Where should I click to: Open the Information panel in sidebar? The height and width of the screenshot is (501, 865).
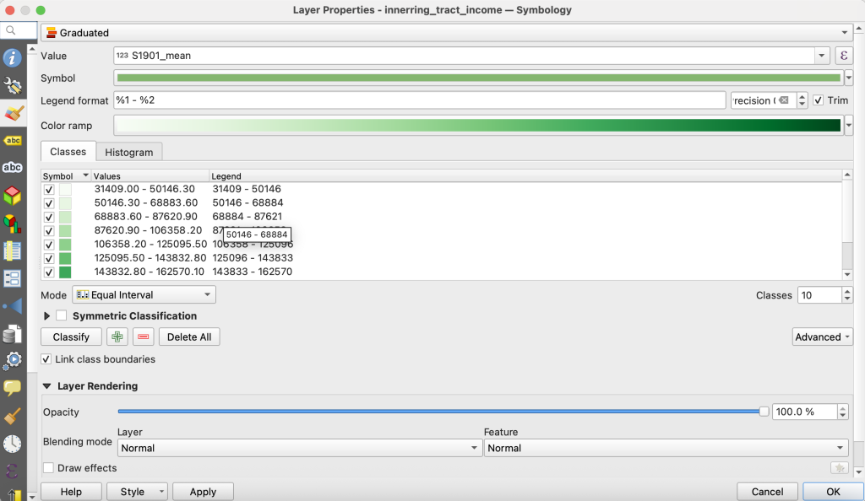13,58
